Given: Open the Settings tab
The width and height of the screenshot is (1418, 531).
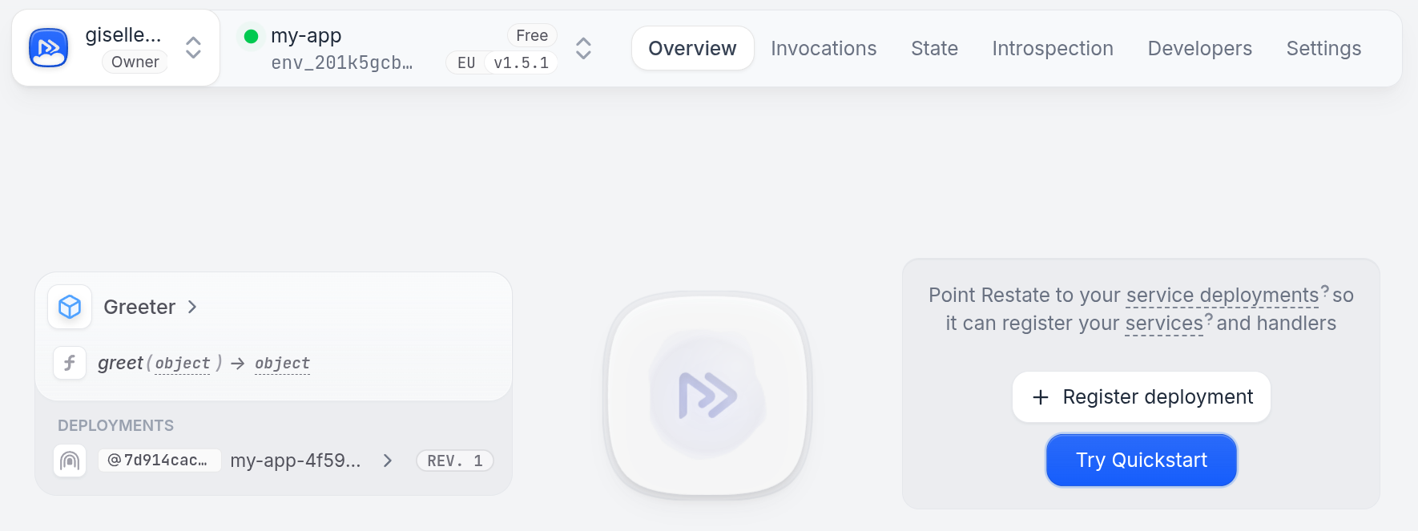Looking at the screenshot, I should click(1323, 48).
